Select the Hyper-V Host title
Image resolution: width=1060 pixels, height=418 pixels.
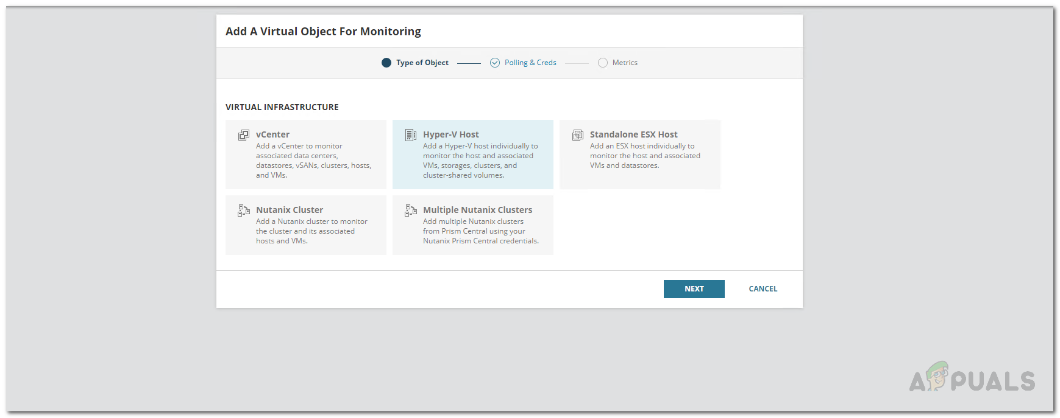(451, 134)
